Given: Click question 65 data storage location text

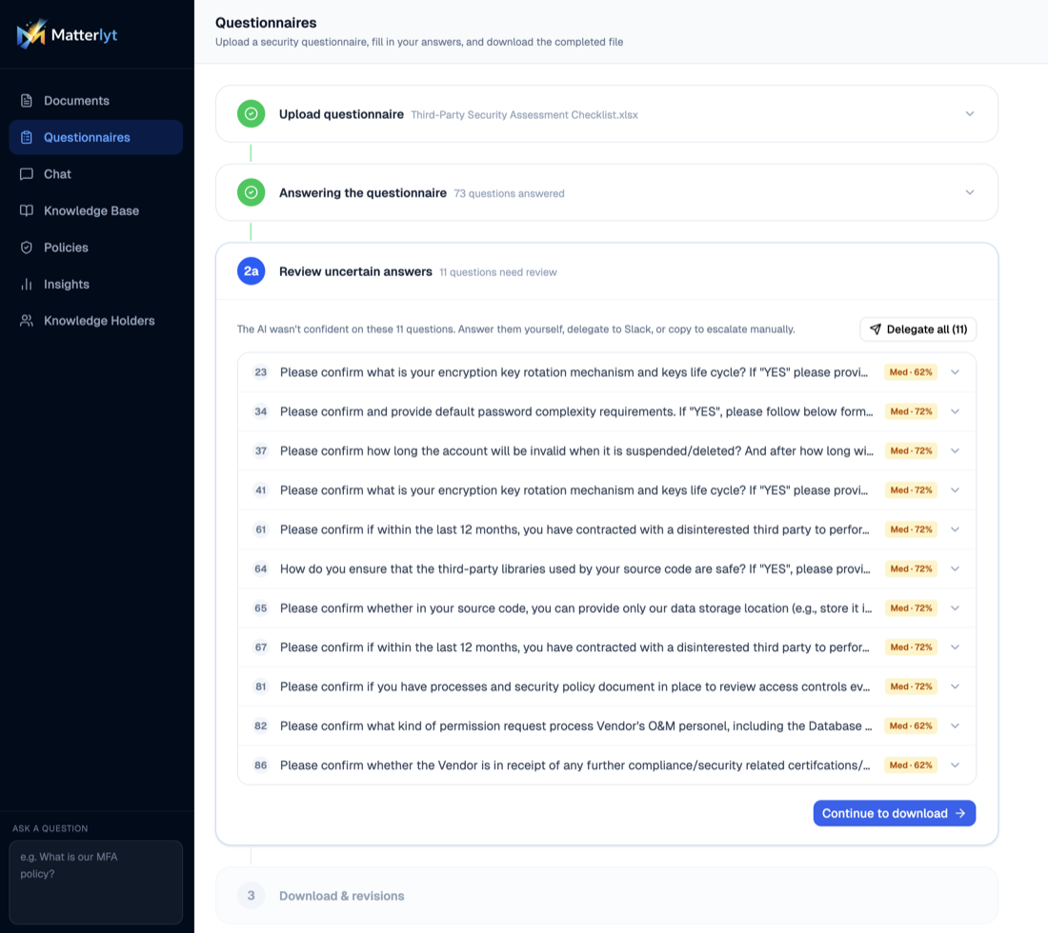Looking at the screenshot, I should (576, 608).
